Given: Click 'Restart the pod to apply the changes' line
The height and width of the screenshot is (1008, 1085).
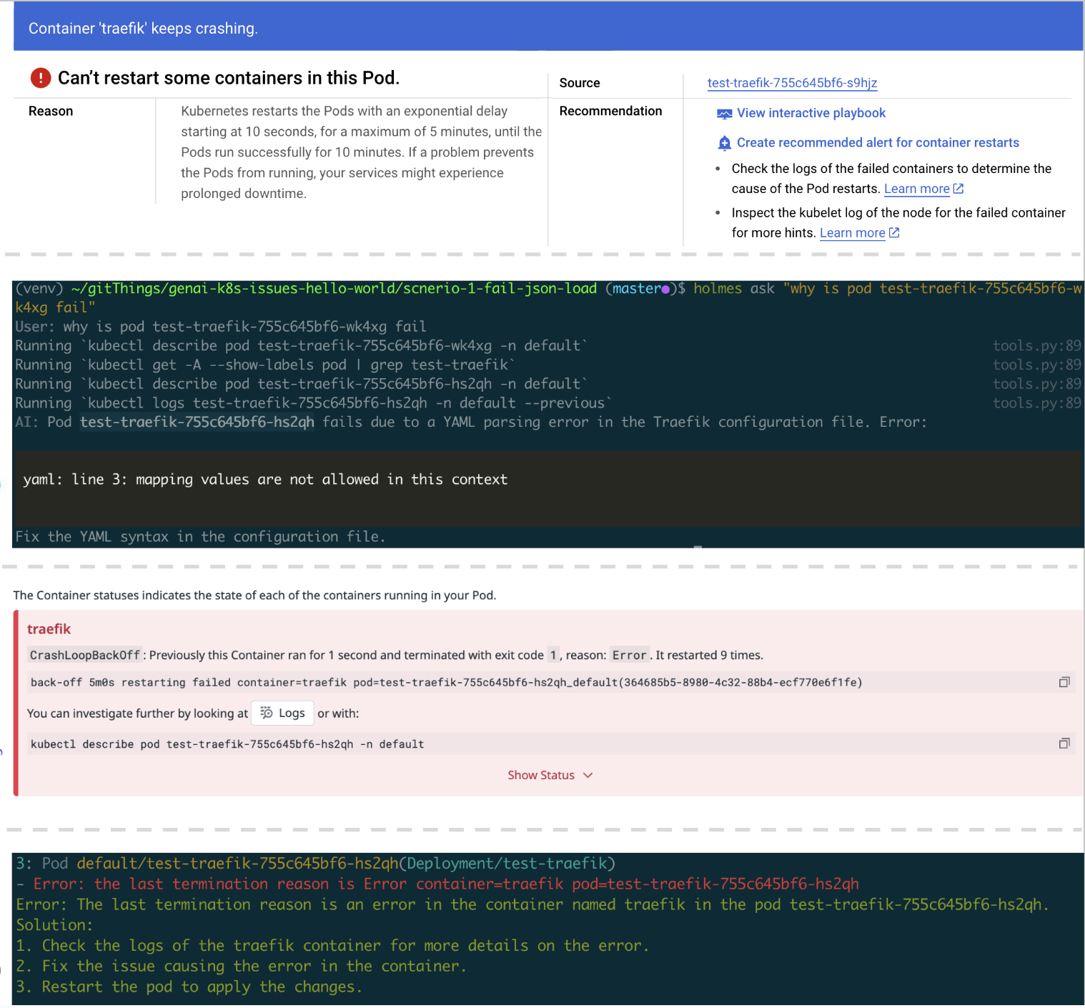Looking at the screenshot, I should coord(189,987).
